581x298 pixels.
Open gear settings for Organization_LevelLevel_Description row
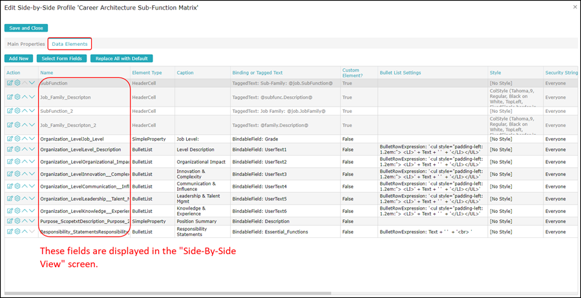point(17,150)
